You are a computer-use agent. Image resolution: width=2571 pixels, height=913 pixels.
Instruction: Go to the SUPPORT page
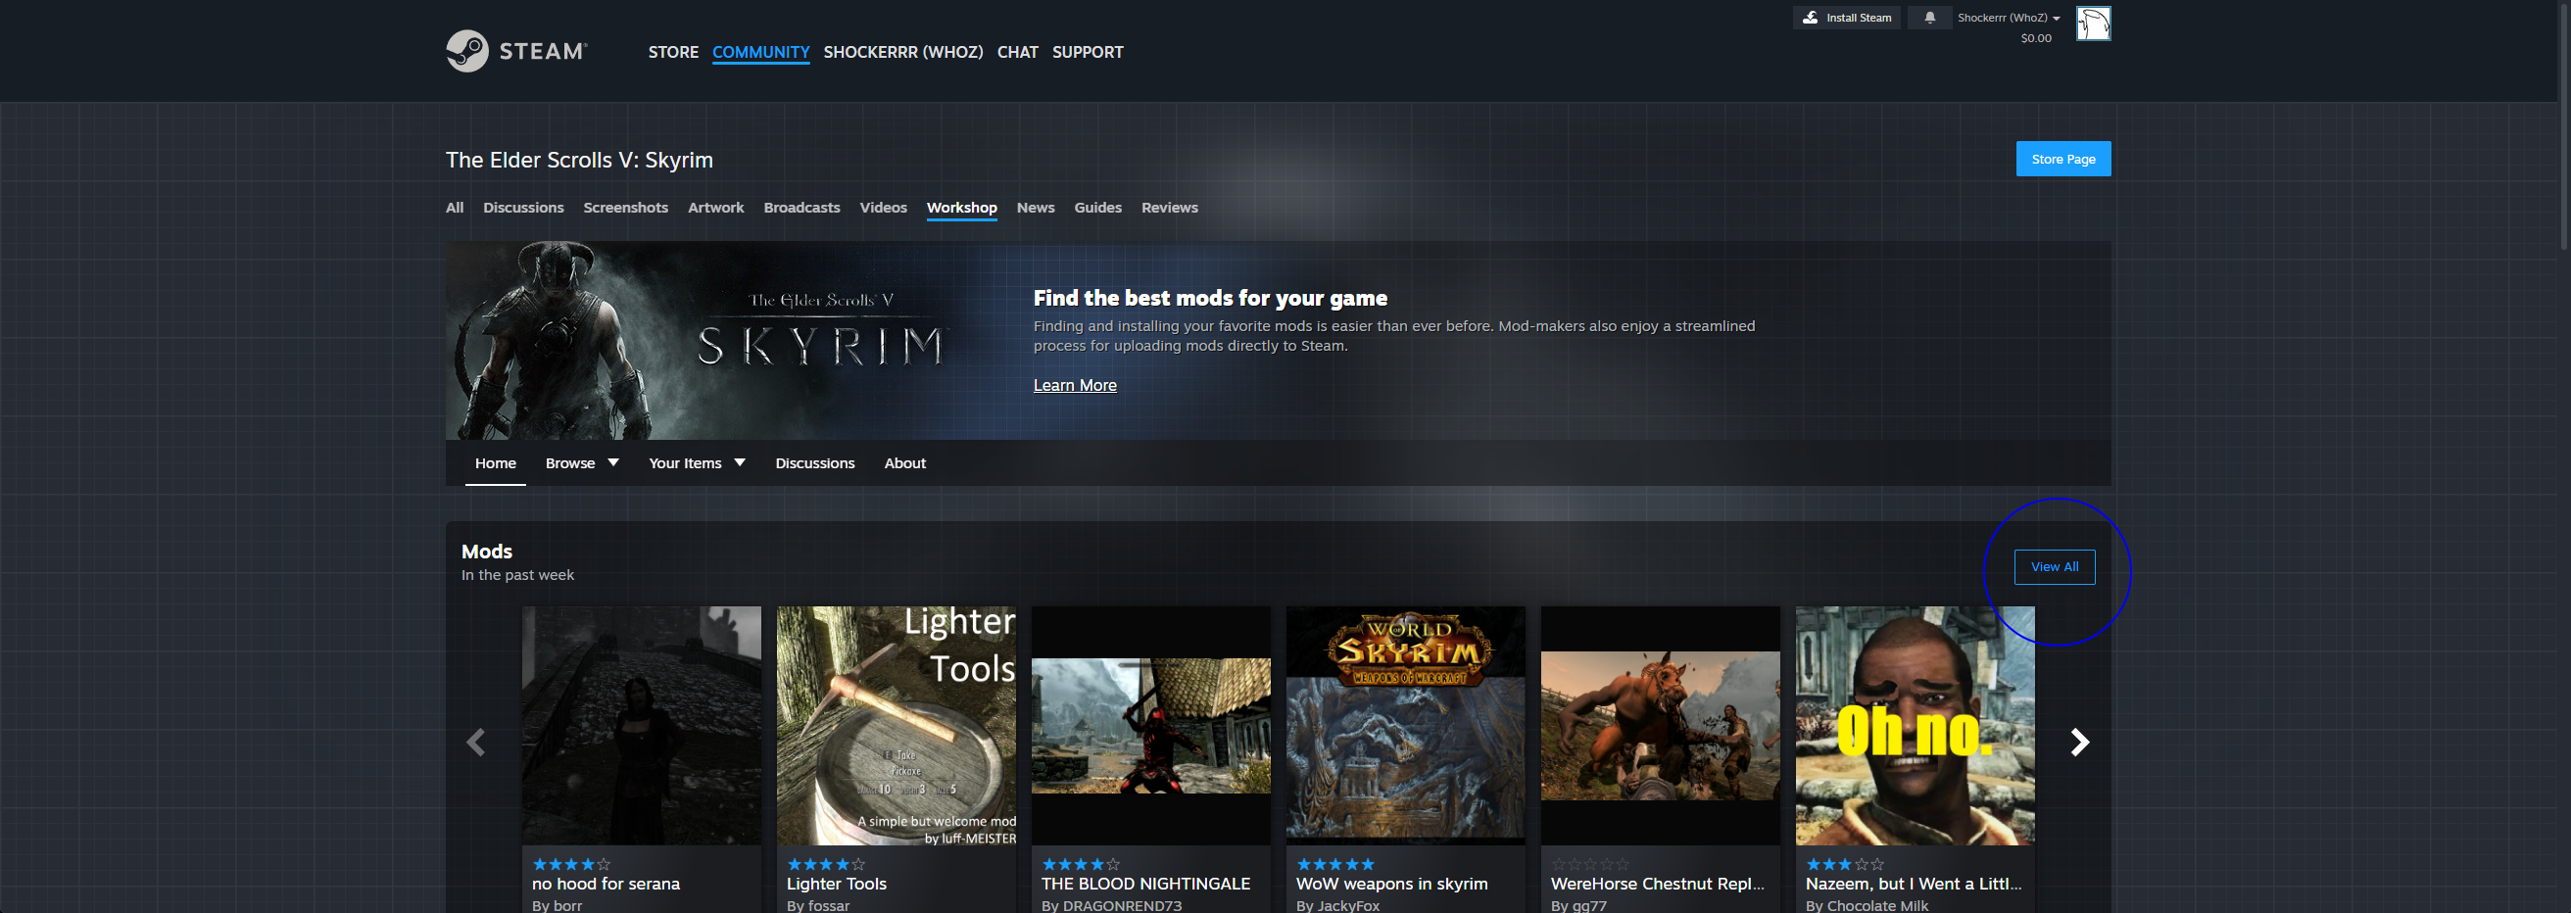(x=1088, y=52)
